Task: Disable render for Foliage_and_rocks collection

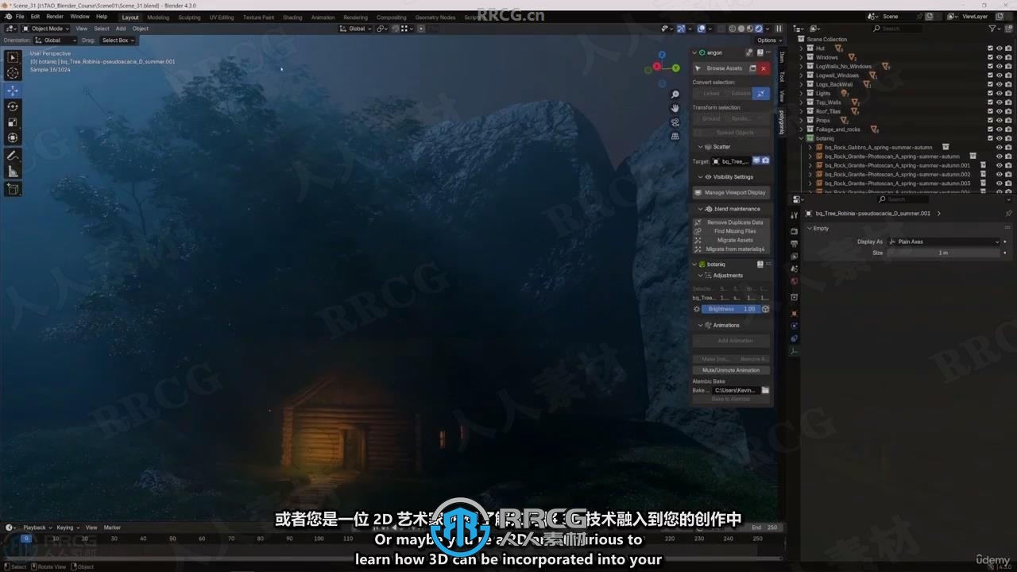Action: [1009, 129]
